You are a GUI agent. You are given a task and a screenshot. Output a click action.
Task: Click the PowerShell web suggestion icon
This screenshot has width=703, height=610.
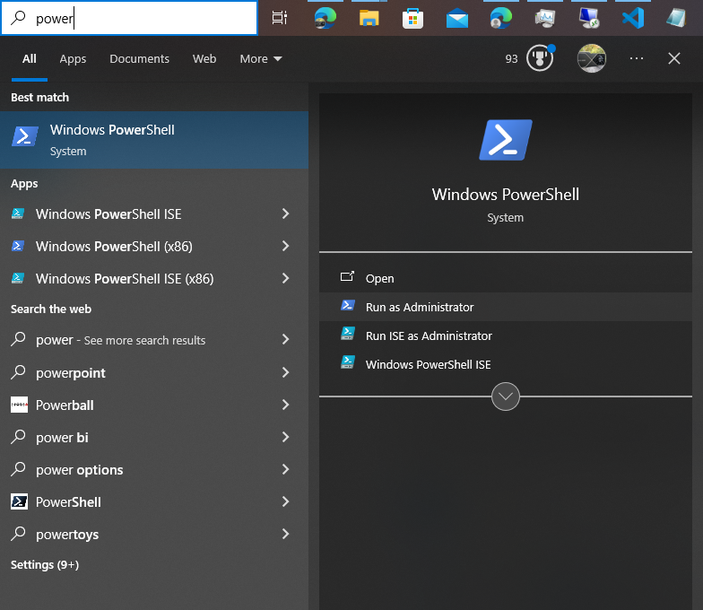(x=20, y=501)
